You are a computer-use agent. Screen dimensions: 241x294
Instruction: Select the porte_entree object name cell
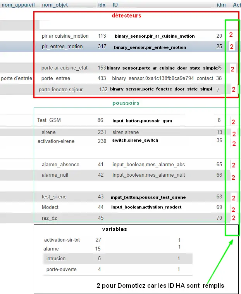[x=56, y=78]
